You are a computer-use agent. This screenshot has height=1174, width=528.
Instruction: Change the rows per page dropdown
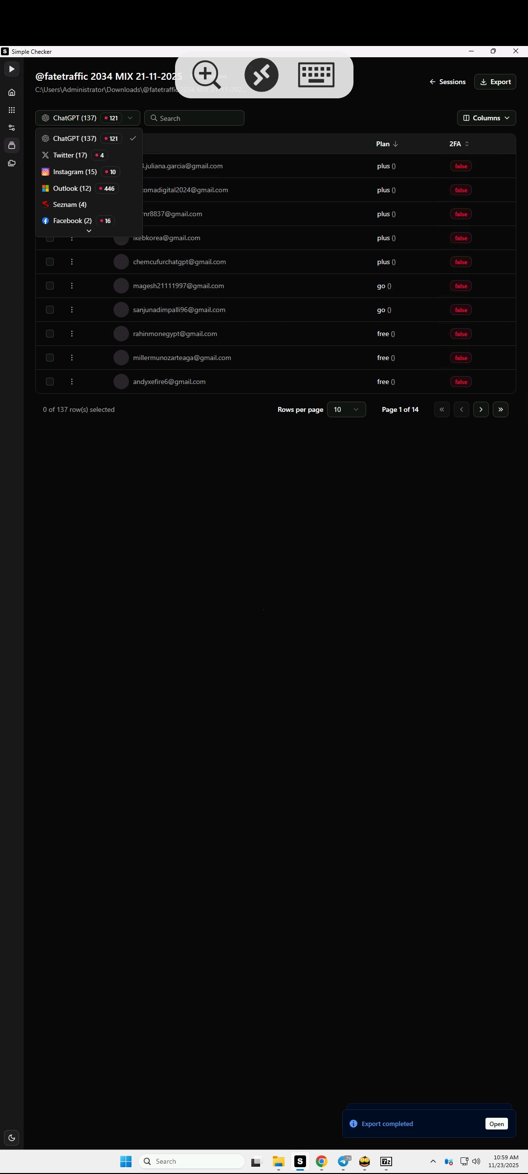click(346, 409)
